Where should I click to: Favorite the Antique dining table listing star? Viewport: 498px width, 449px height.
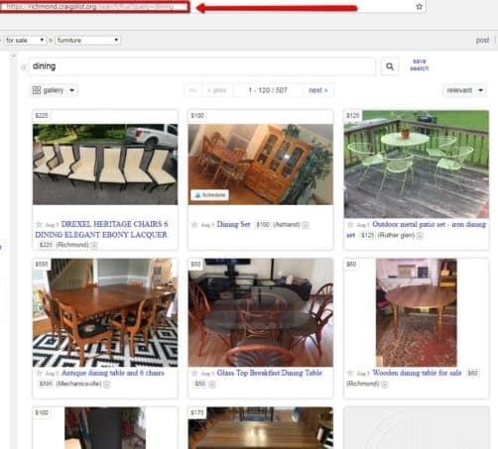pyautogui.click(x=39, y=373)
